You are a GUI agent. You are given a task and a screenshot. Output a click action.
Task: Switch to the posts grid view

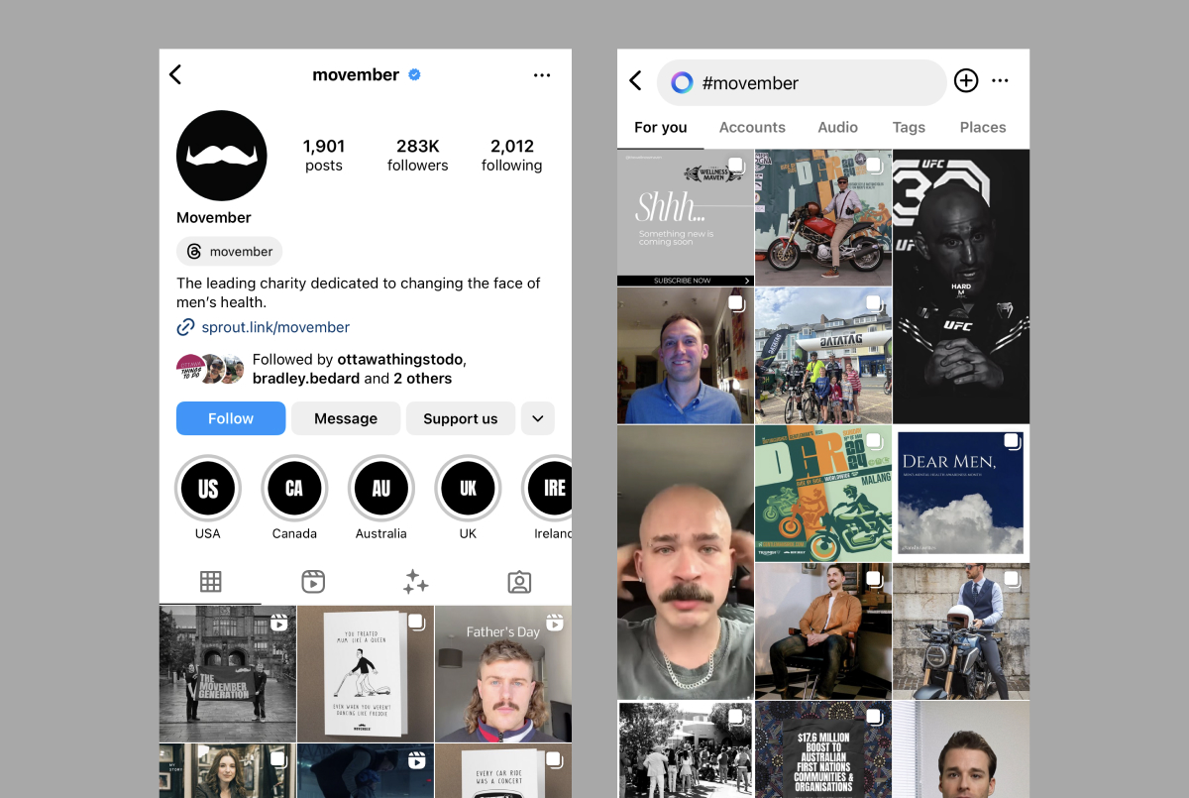pos(210,582)
